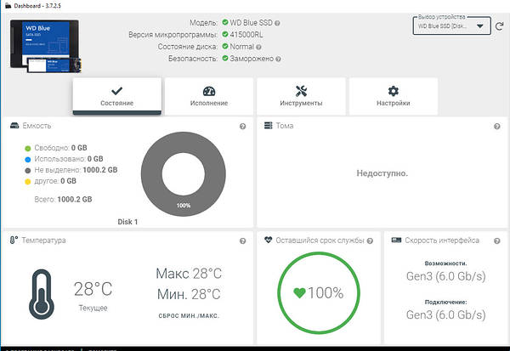Click the blue Использовано legend dot
Viewport: 510px width, 351px height.
point(28,160)
